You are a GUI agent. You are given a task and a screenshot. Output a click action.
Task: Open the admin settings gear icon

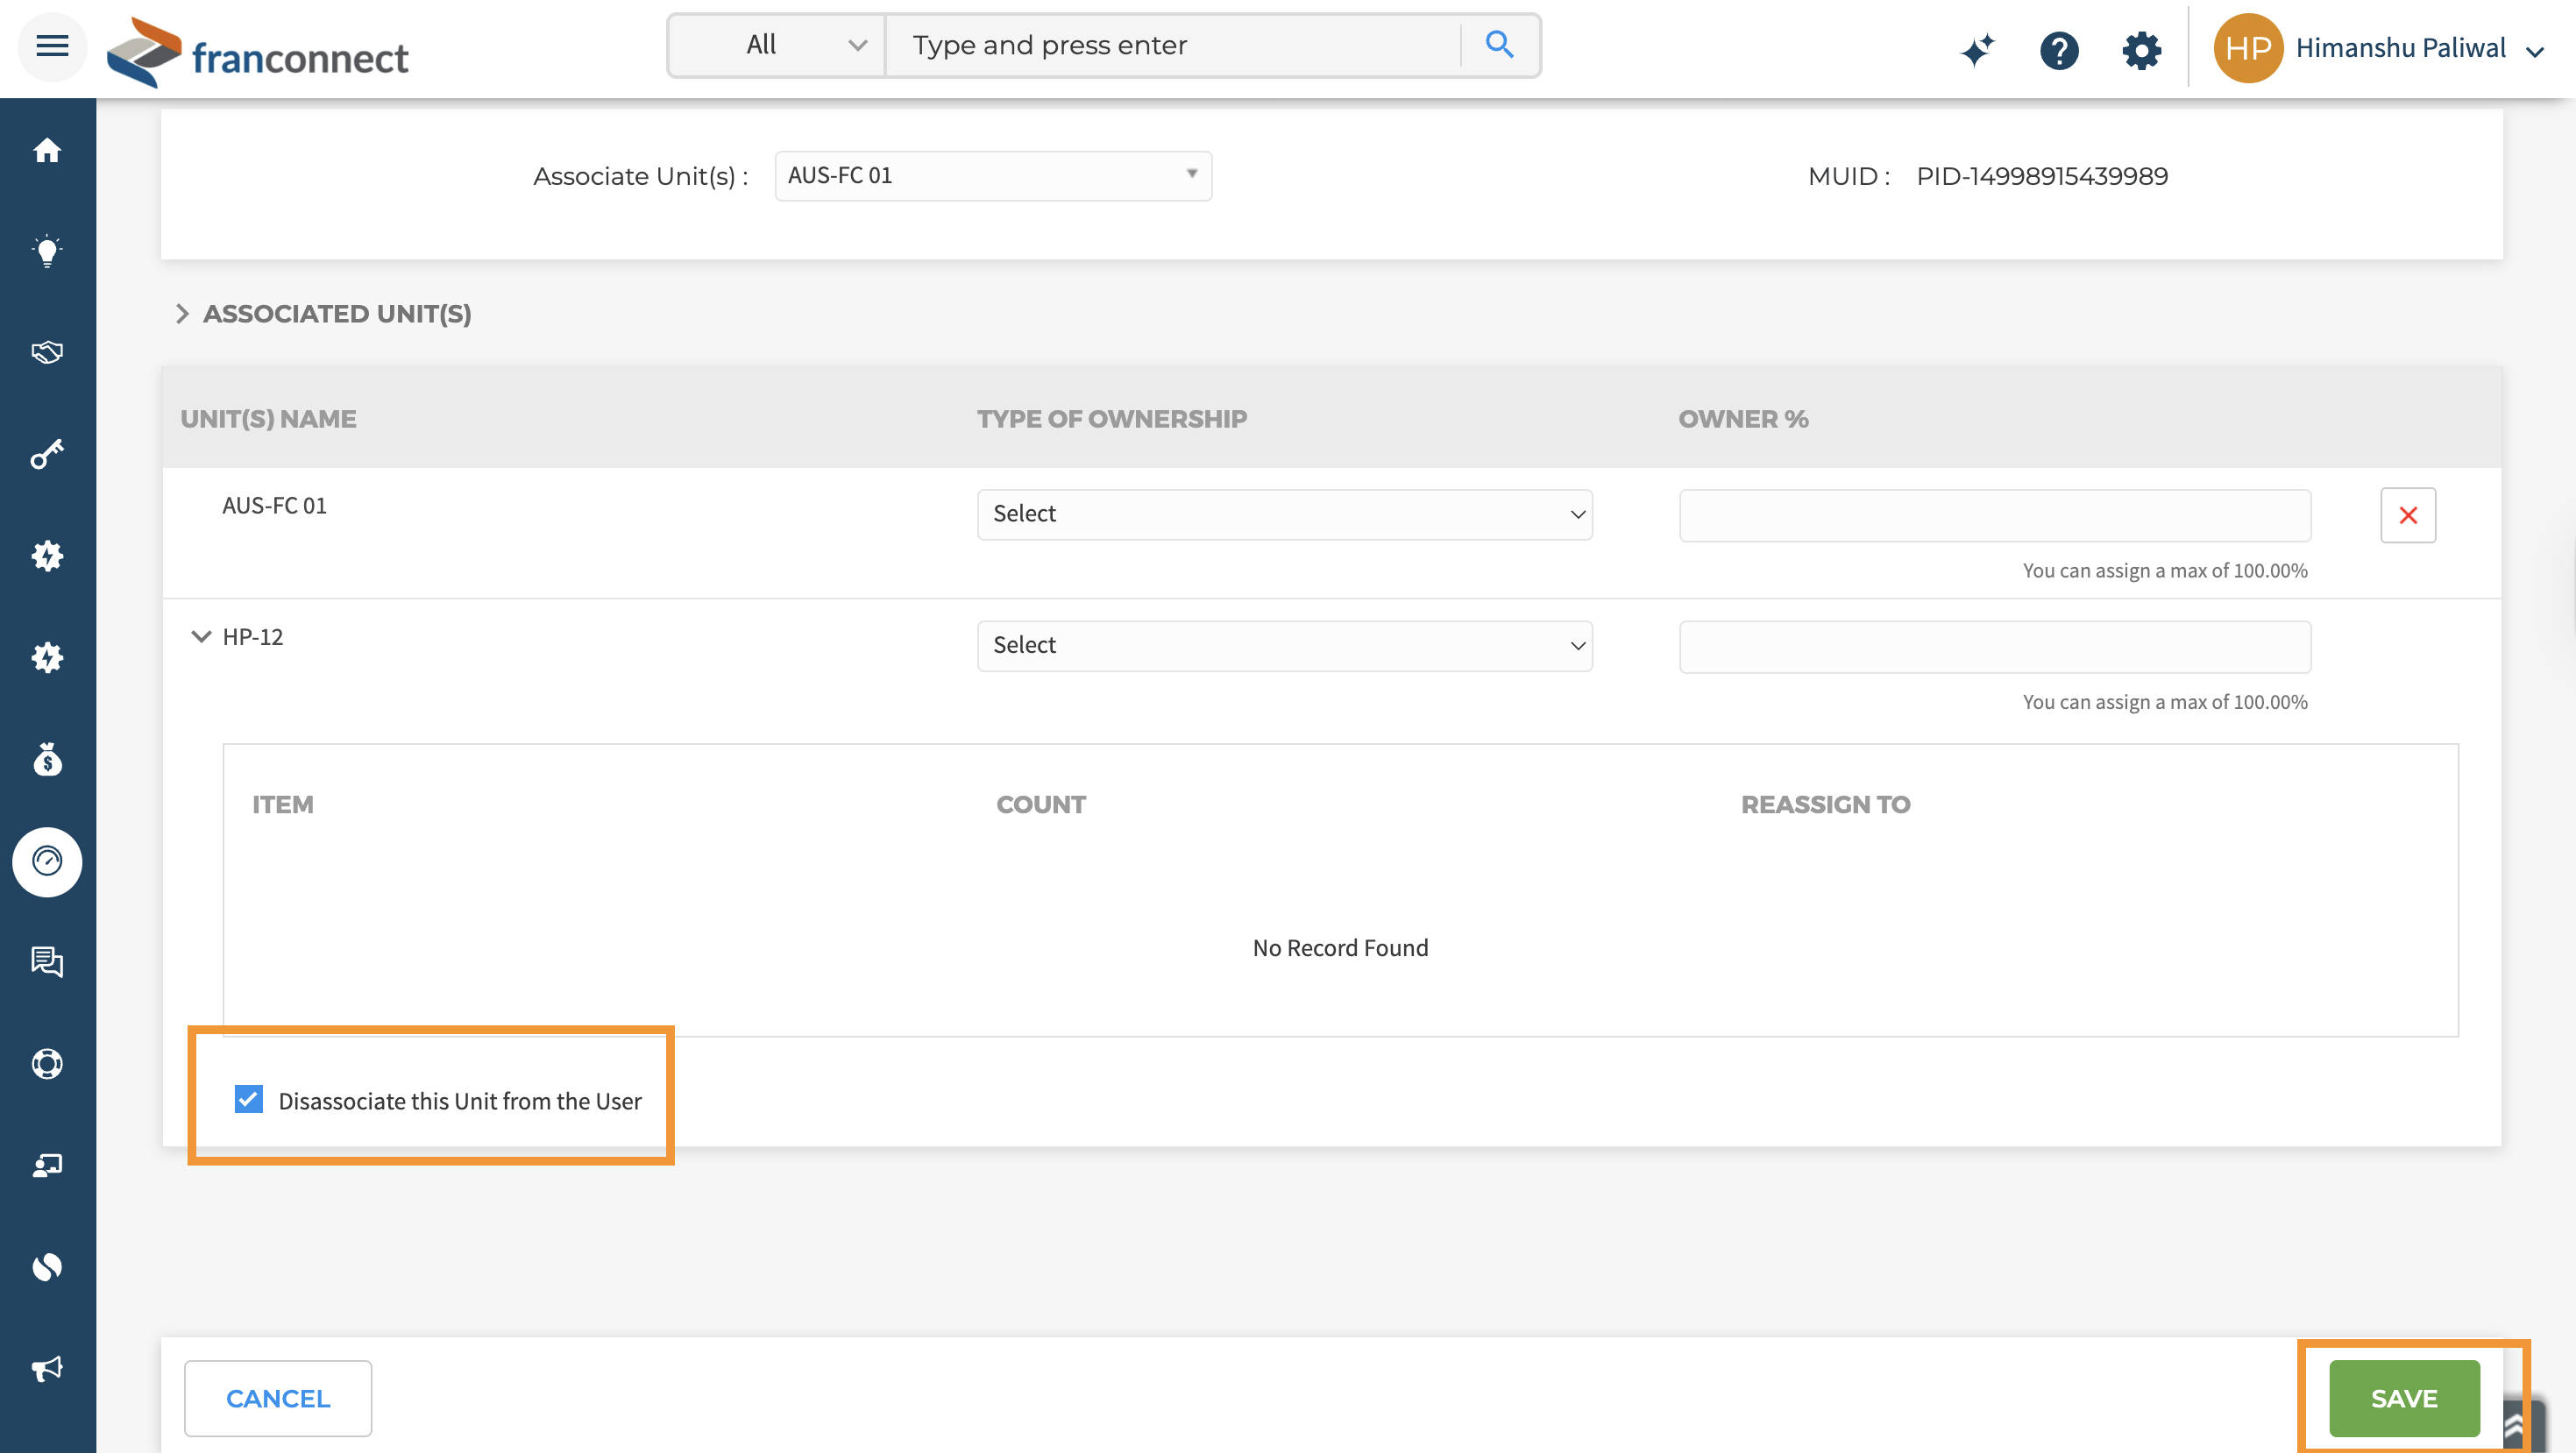pyautogui.click(x=2141, y=49)
